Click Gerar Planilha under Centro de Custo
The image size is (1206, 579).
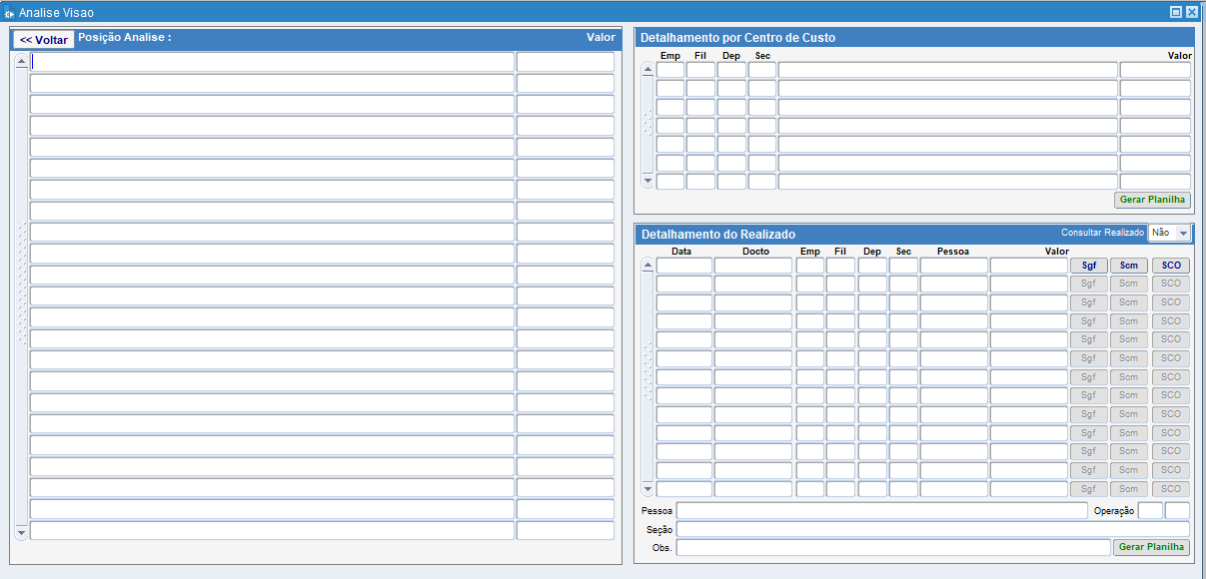(x=1152, y=200)
